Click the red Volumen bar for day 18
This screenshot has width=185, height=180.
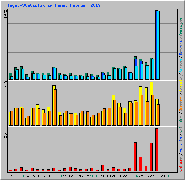point(103,168)
